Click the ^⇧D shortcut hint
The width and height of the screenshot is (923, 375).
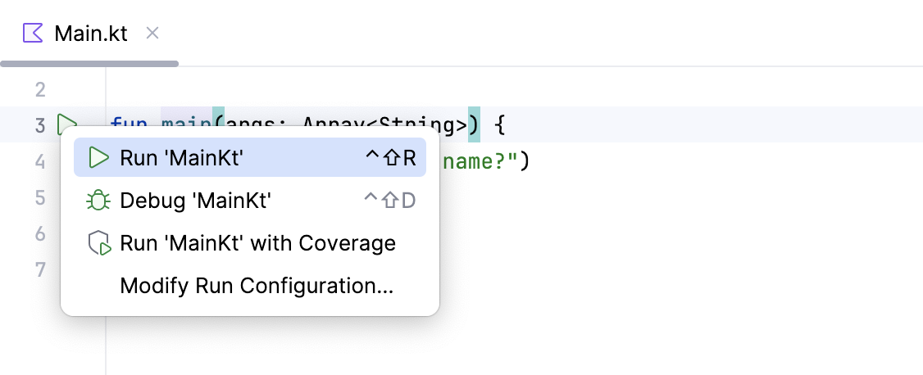(x=390, y=201)
